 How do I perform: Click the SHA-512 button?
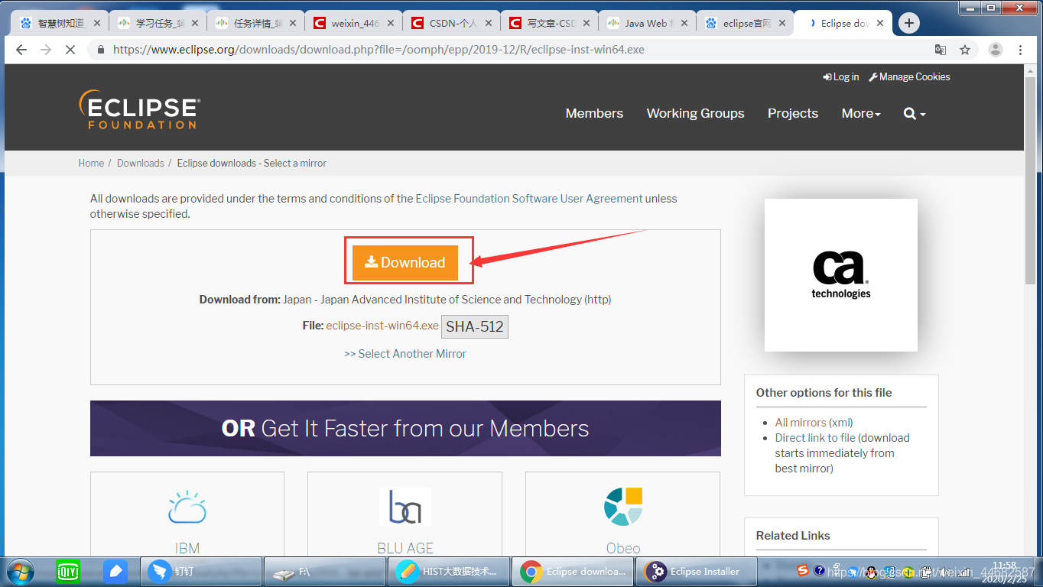(x=475, y=326)
